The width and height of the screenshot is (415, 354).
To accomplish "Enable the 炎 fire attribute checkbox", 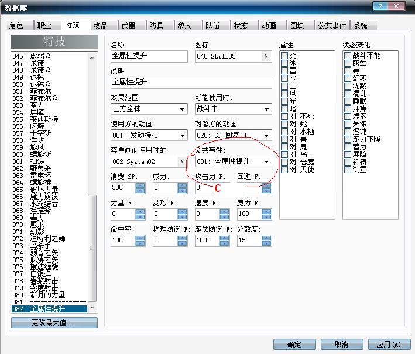I will tap(284, 56).
